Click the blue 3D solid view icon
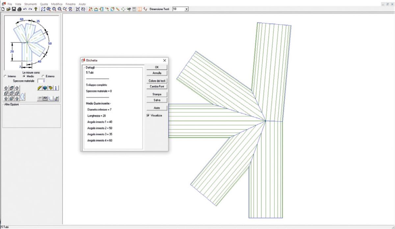The image size is (395, 229). pyautogui.click(x=45, y=88)
